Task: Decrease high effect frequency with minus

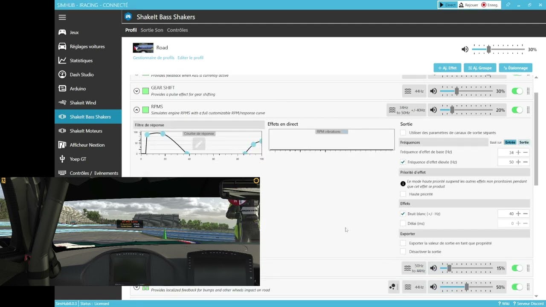Action: tap(526, 162)
